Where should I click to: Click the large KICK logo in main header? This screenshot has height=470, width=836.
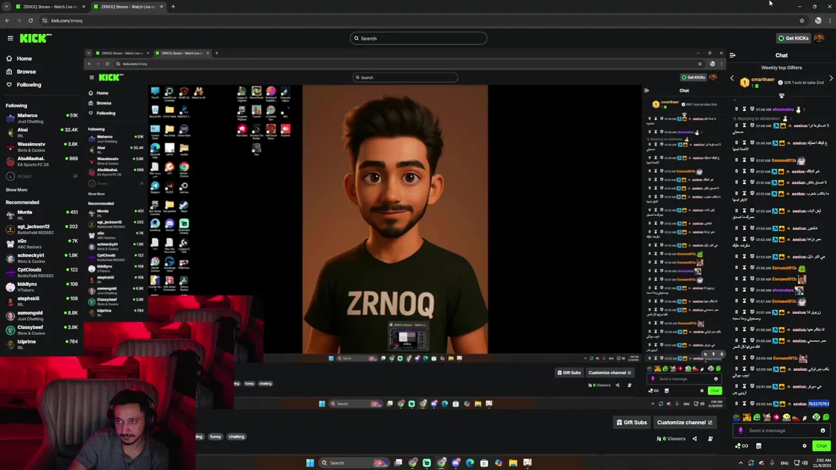tap(33, 39)
